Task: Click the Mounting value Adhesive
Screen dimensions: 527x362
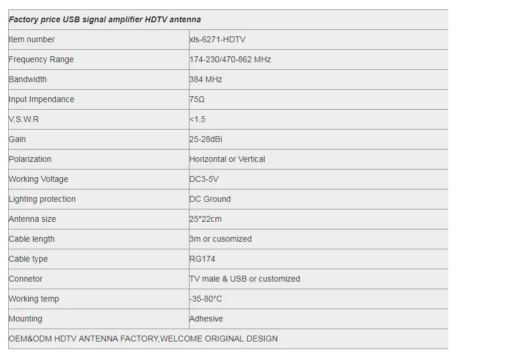Action: pyautogui.click(x=206, y=319)
